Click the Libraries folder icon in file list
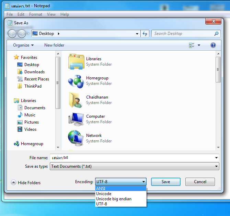230x216 pixels. (x=76, y=62)
